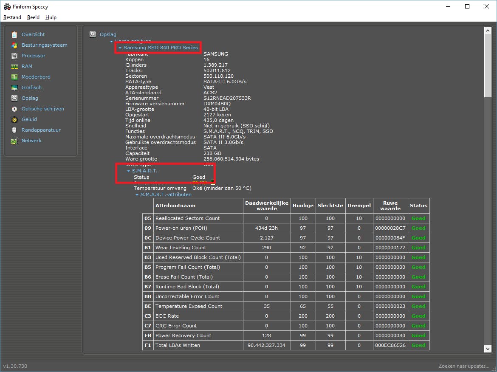Click Runtime Bad Block (Total) attribute
Screen dimensions: 497x372
(x=187, y=287)
